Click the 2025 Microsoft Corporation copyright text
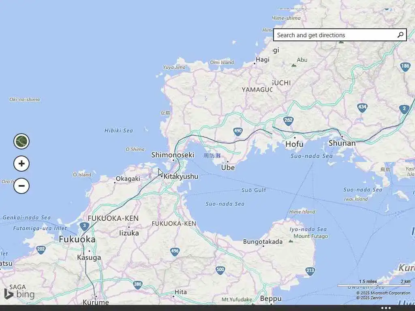This screenshot has width=415, height=311. 383,293
